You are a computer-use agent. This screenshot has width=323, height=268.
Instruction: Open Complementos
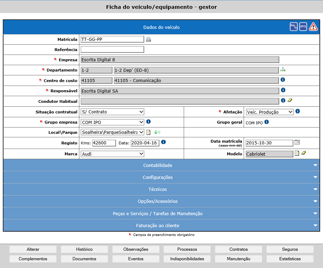[x=33, y=259]
